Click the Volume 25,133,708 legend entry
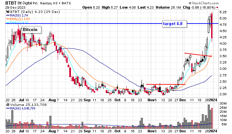 (29, 105)
